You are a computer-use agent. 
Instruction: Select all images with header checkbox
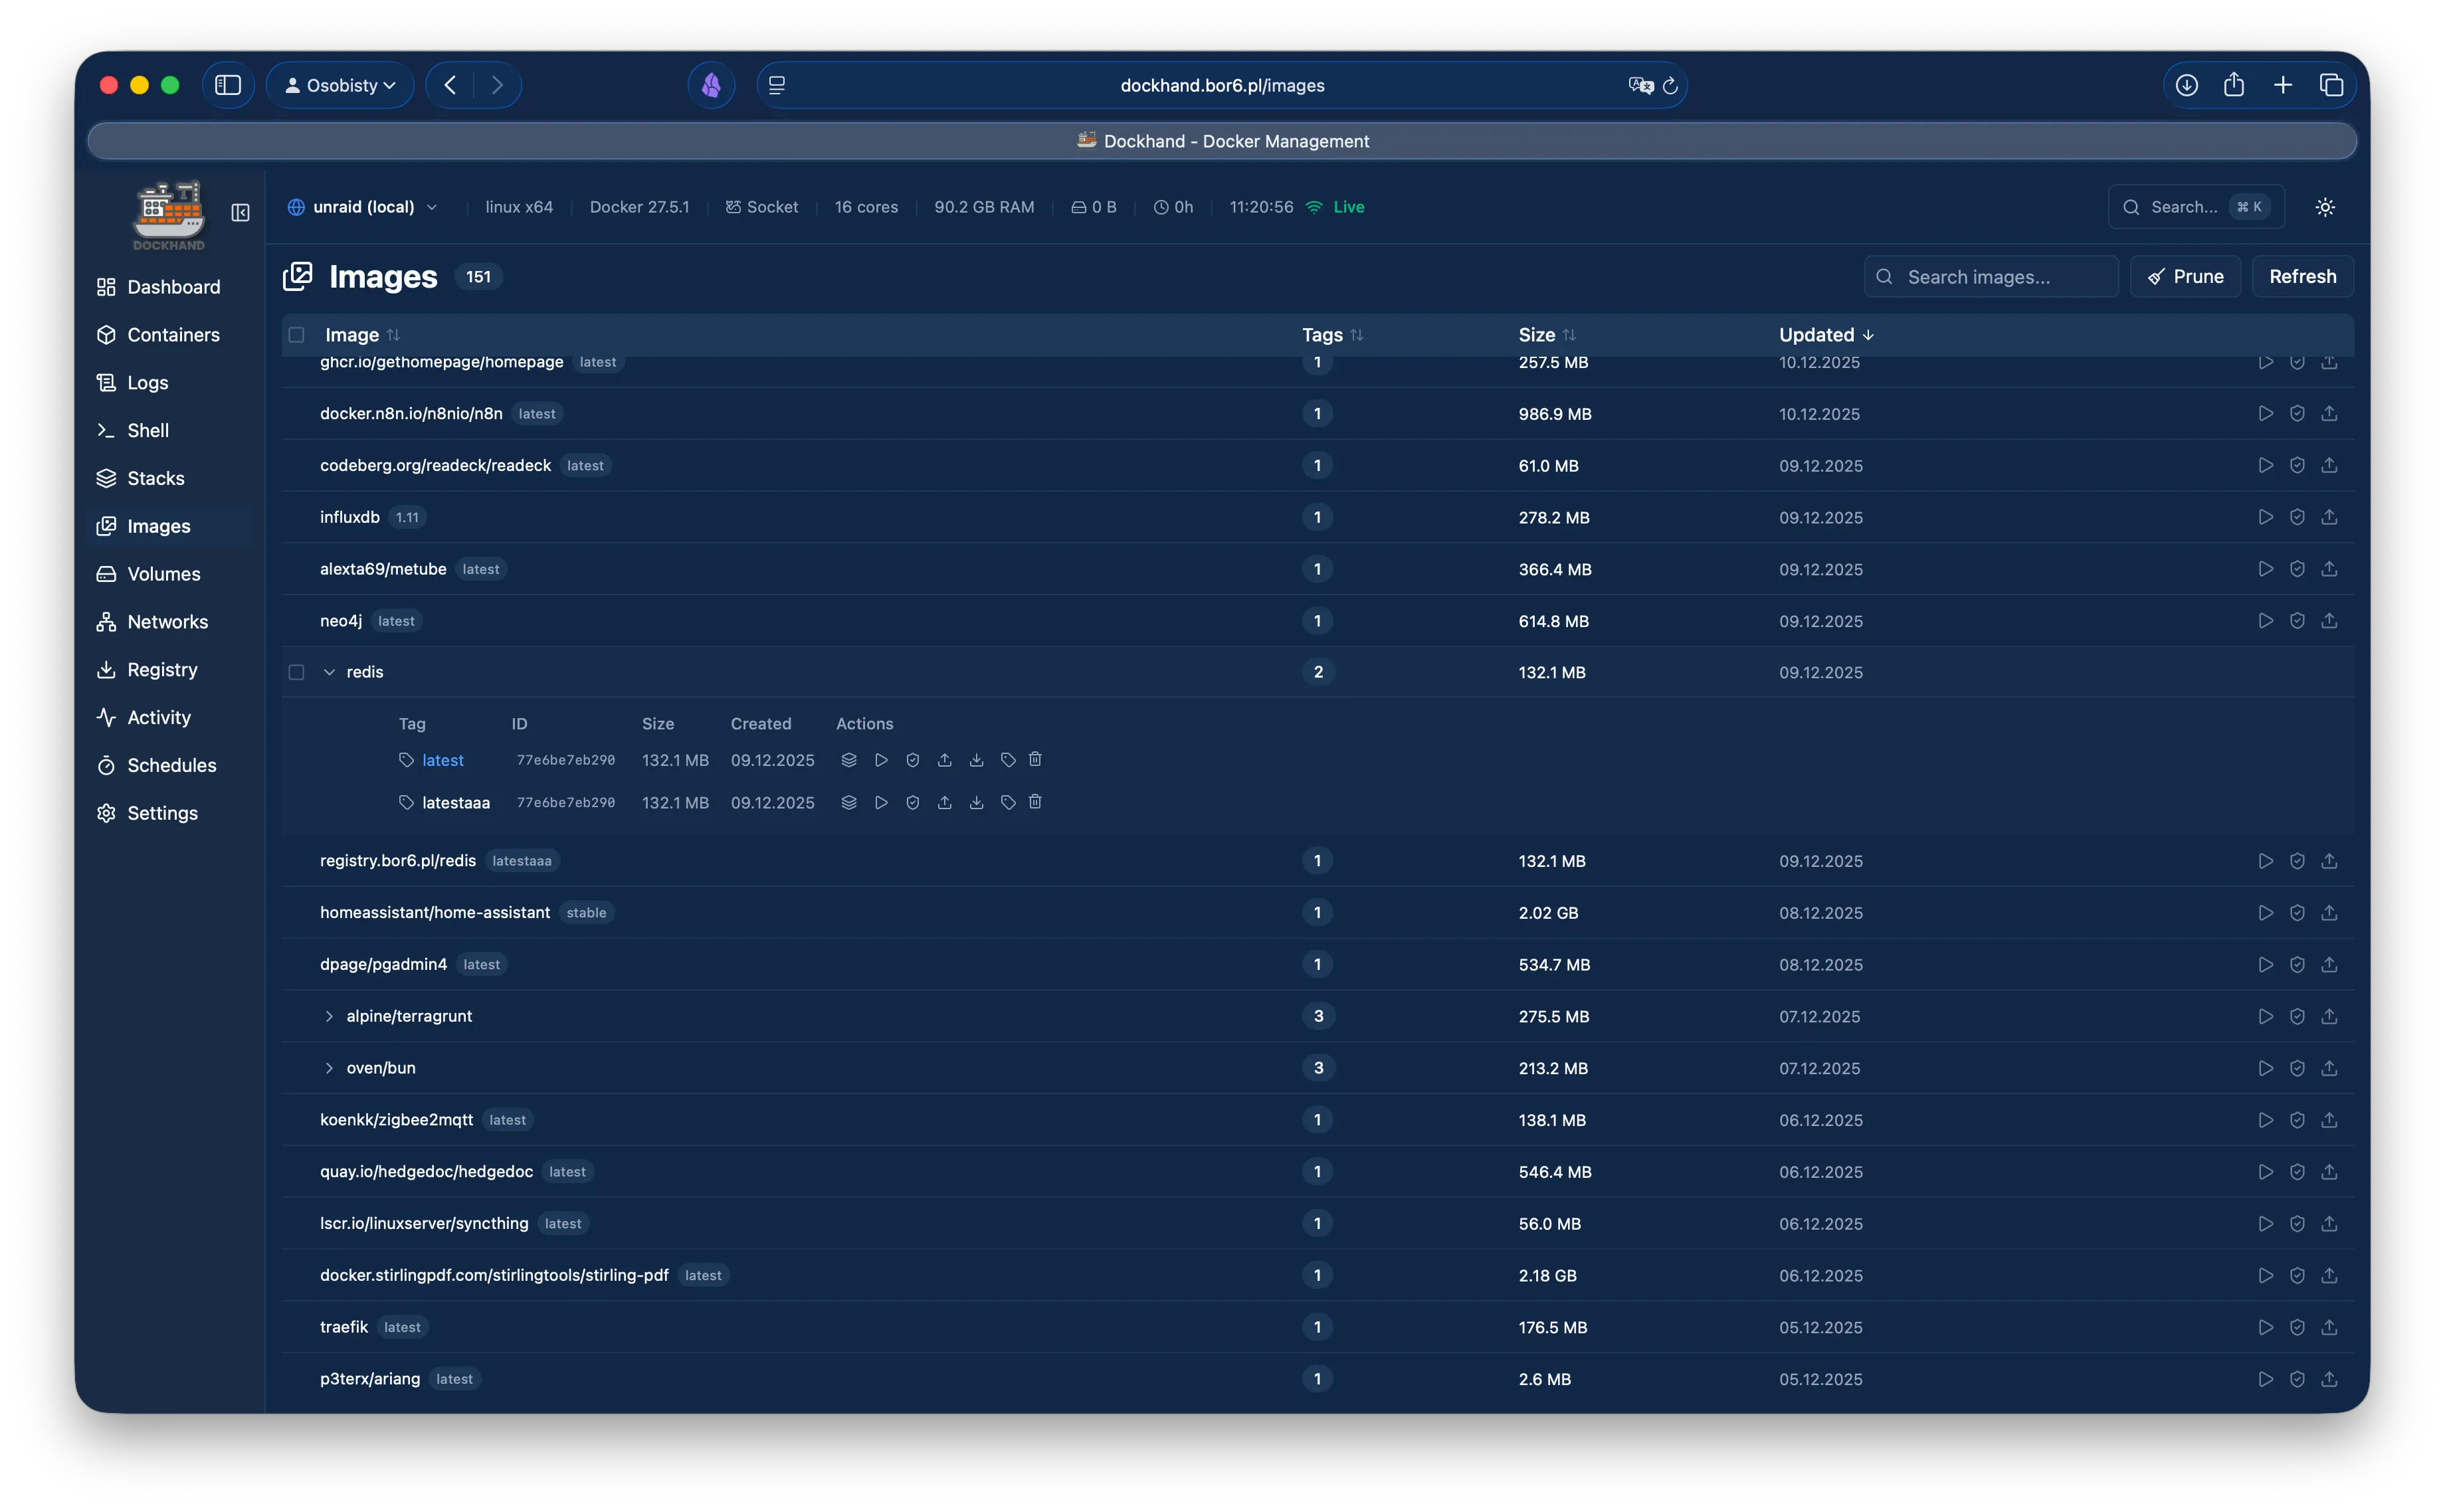click(x=296, y=335)
